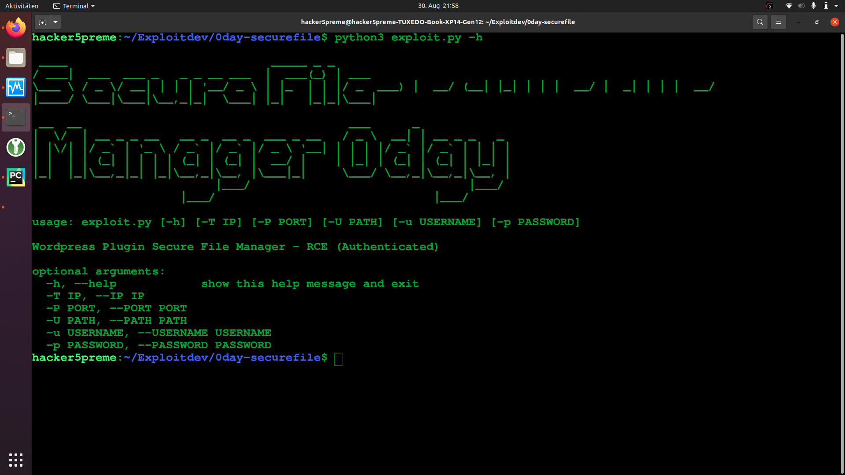Show all applications grid
This screenshot has width=845, height=475.
(16, 460)
